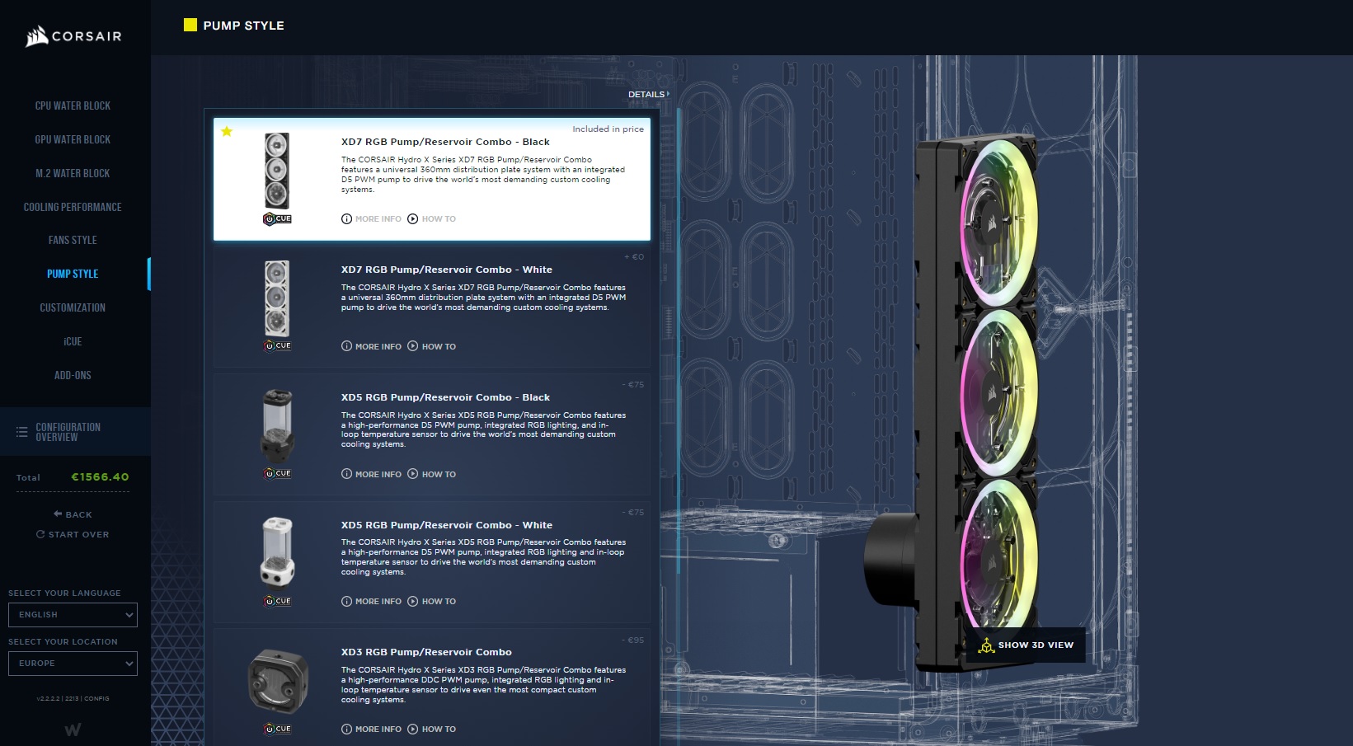Viewport: 1353px width, 746px height.
Task: Go to the Add-Ons section
Action: coord(73,375)
